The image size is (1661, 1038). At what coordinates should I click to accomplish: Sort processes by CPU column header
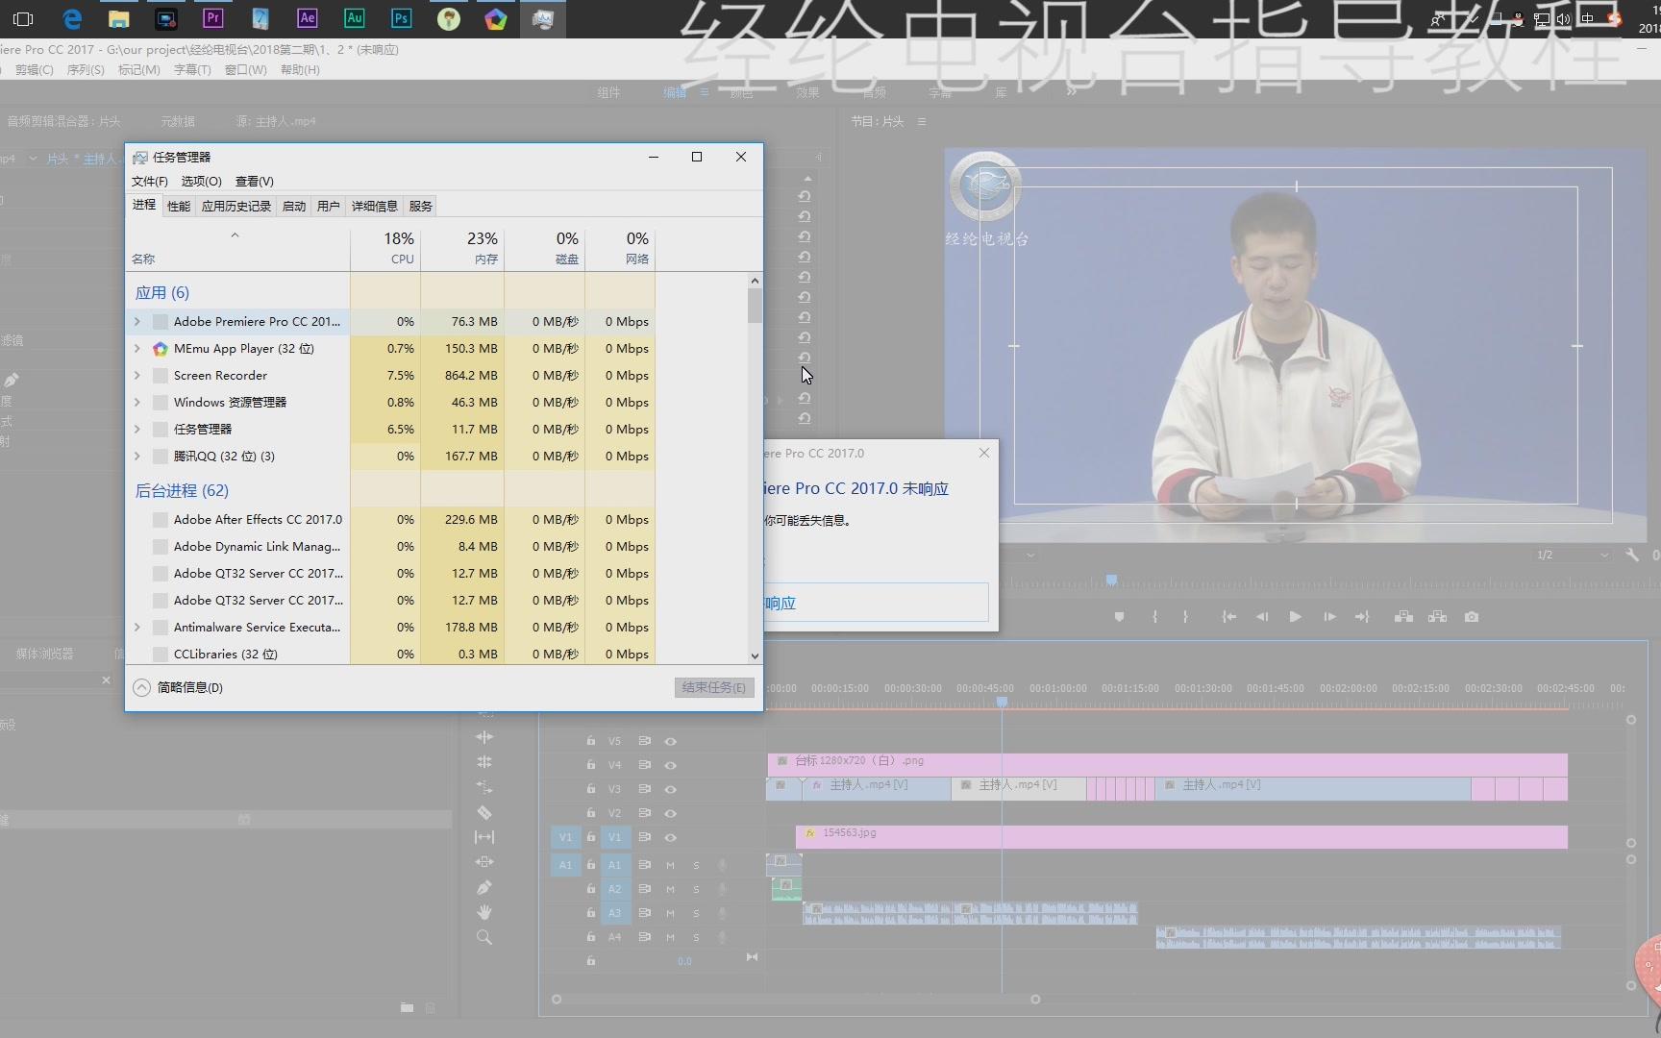tap(385, 248)
